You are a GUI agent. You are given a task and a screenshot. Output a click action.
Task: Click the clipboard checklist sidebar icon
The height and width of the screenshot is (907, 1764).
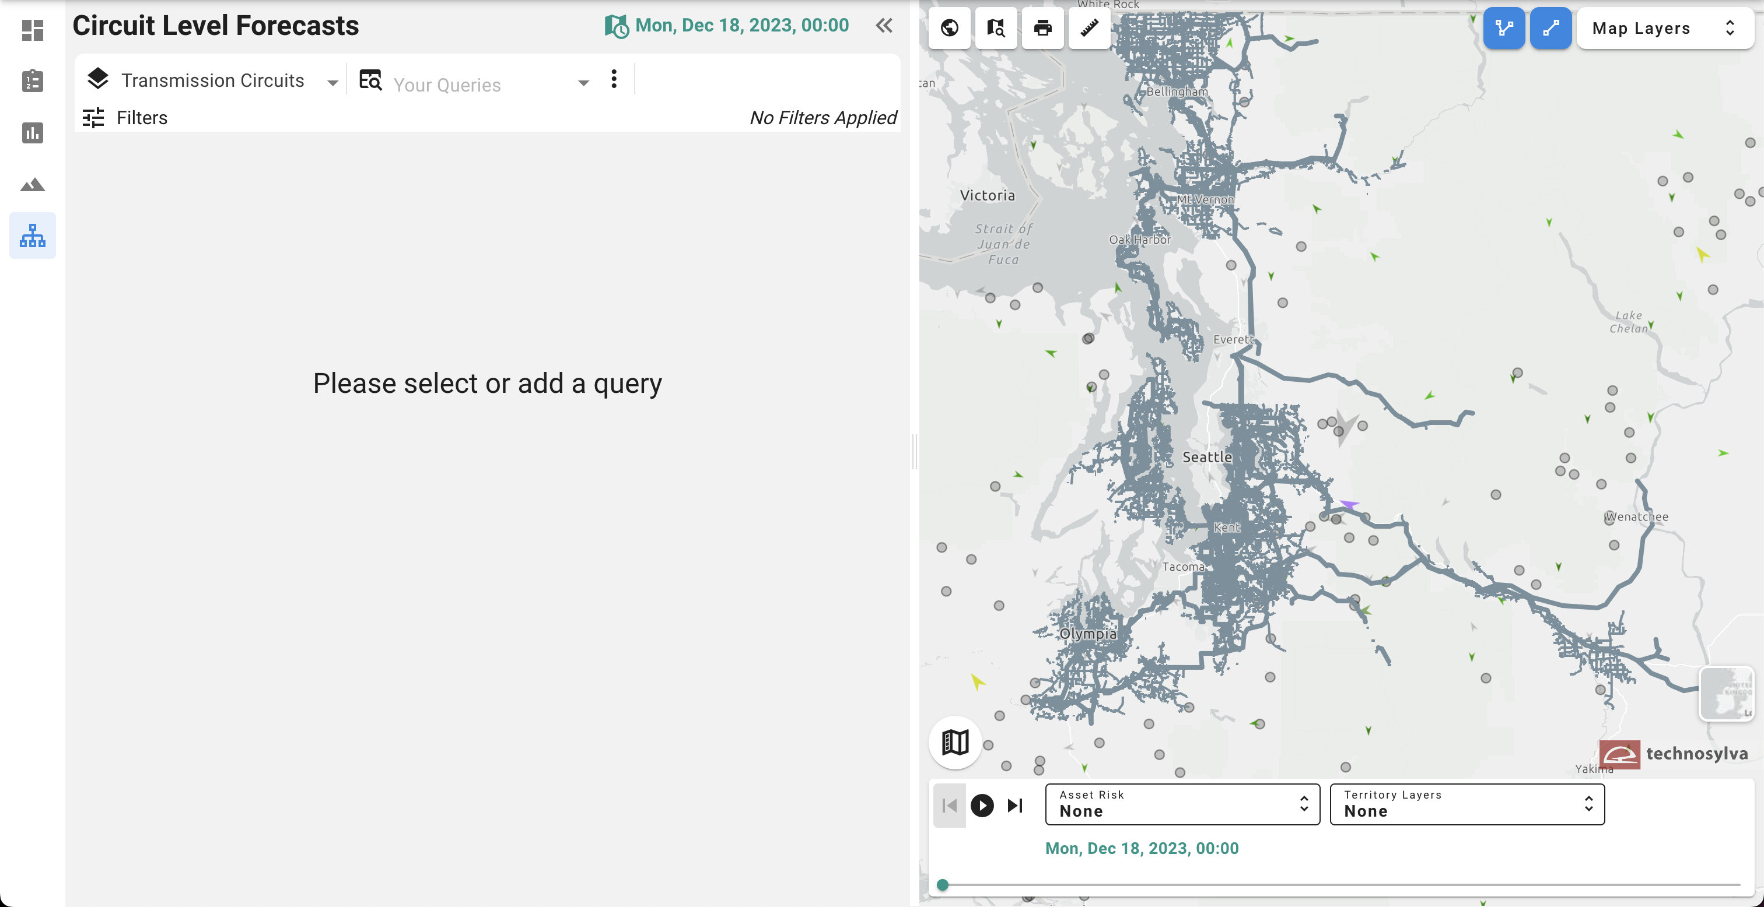coord(32,81)
